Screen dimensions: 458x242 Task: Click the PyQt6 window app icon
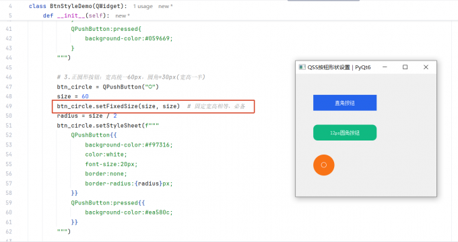[x=302, y=67]
